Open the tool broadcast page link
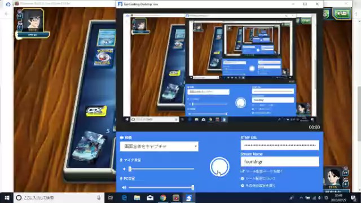Viewport: 361px width, 203px height. [261, 171]
